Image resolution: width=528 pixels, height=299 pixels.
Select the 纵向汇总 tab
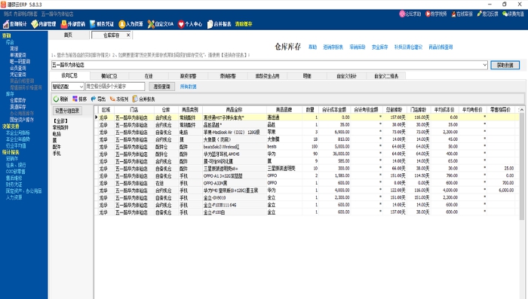point(69,75)
